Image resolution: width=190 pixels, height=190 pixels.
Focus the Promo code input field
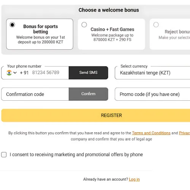pos(152,94)
